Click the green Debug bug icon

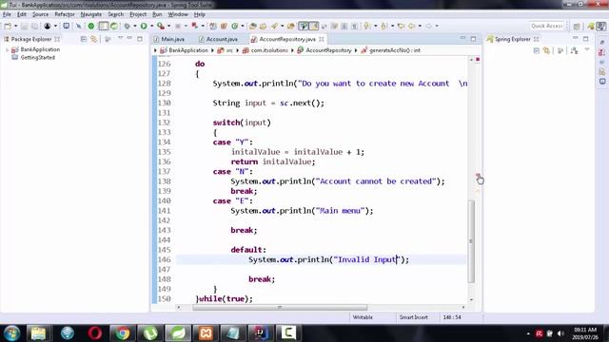[127, 26]
